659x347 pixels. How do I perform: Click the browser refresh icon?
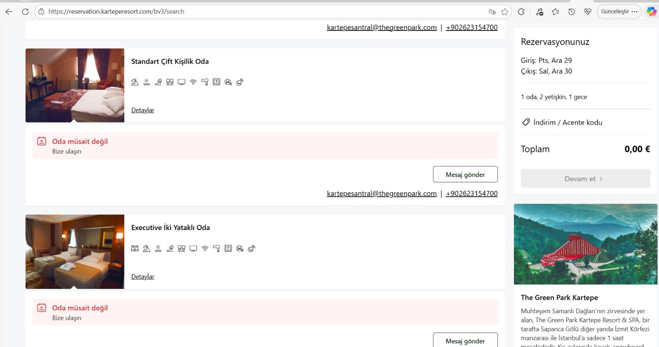click(x=25, y=12)
